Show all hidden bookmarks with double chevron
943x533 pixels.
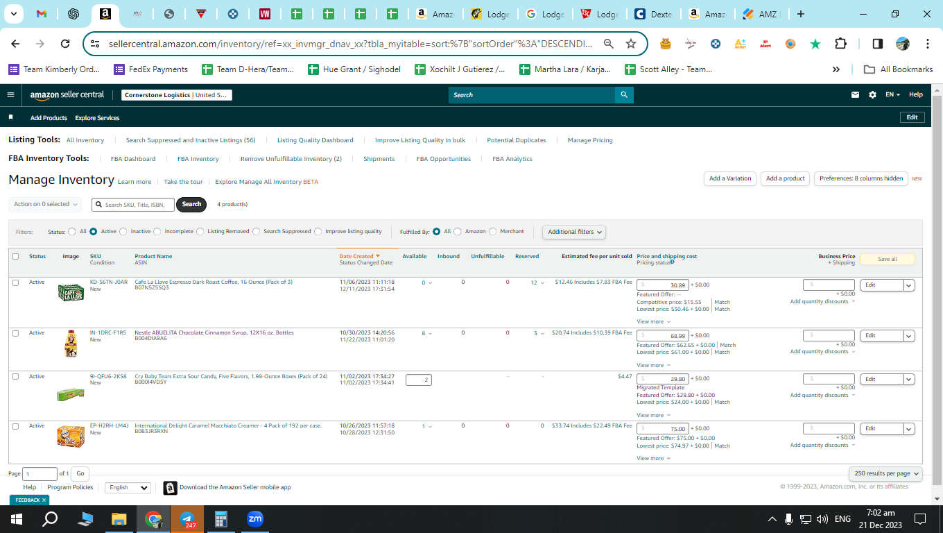[x=836, y=69]
